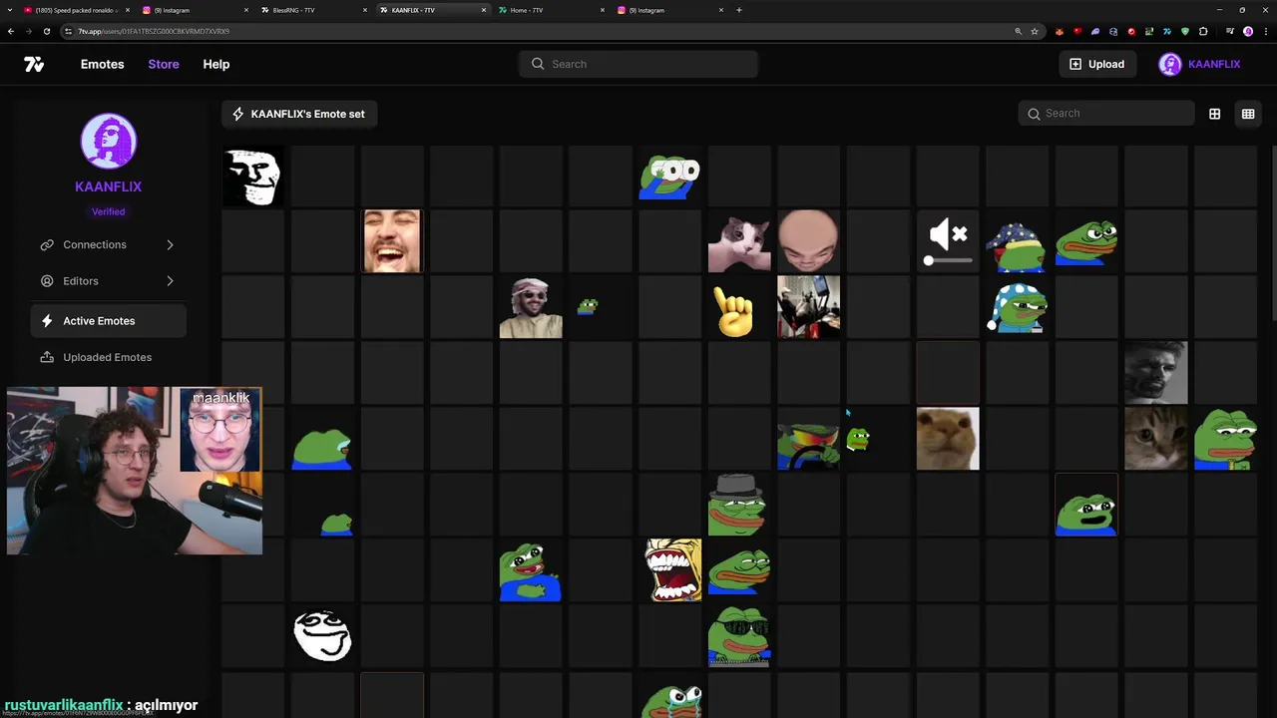Click the Upload button

click(x=1096, y=64)
